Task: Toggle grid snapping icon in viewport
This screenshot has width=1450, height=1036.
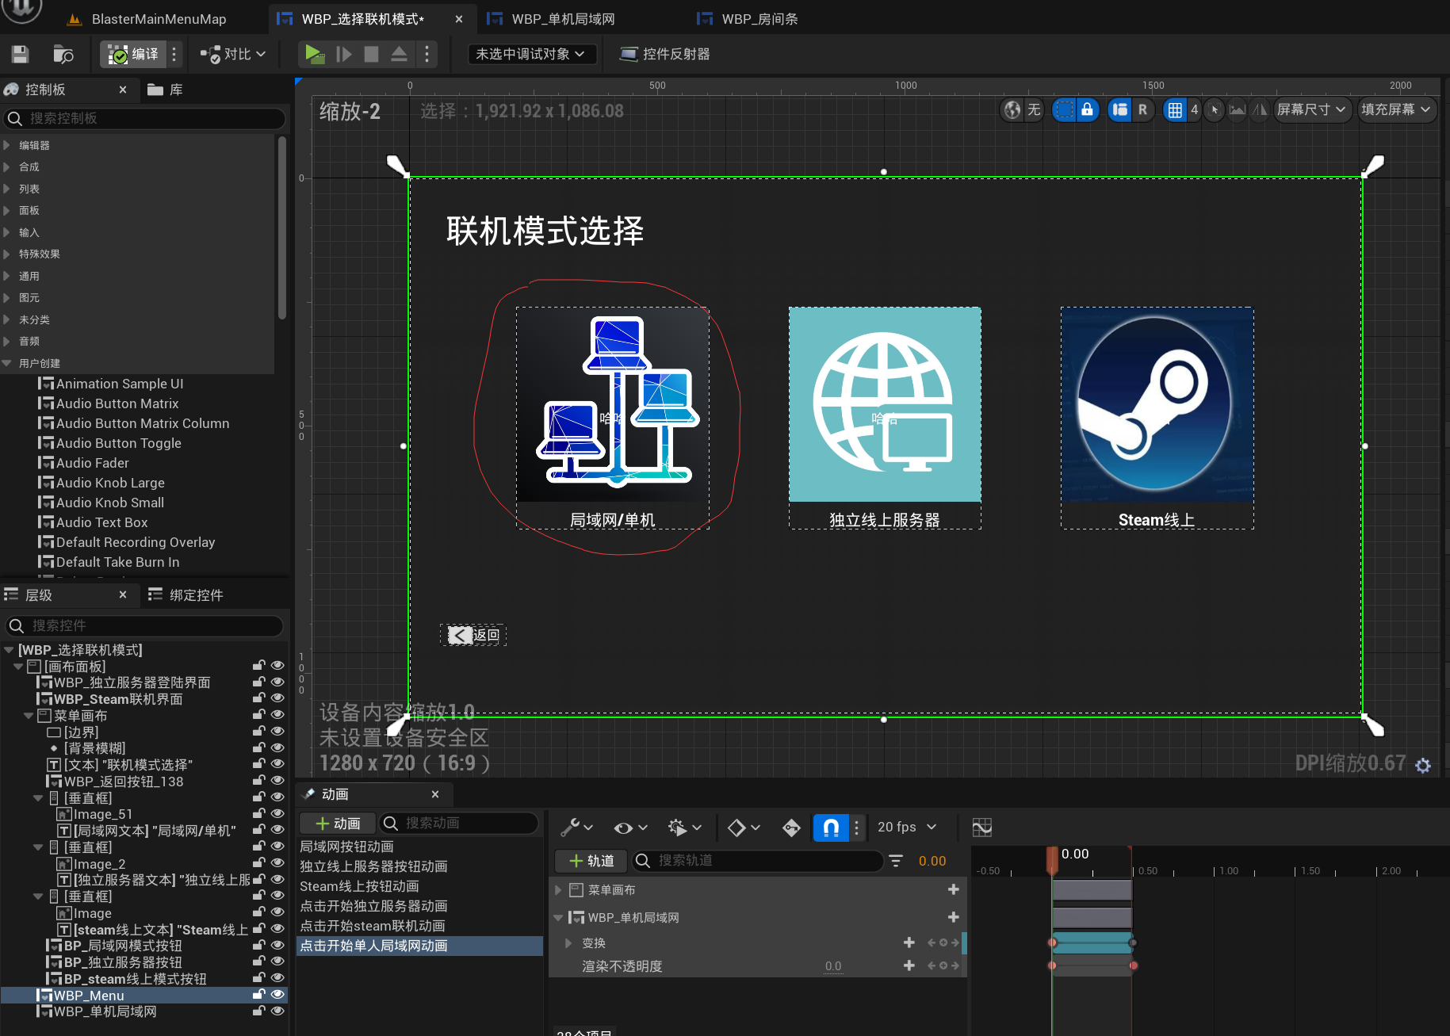Action: coord(1175,109)
